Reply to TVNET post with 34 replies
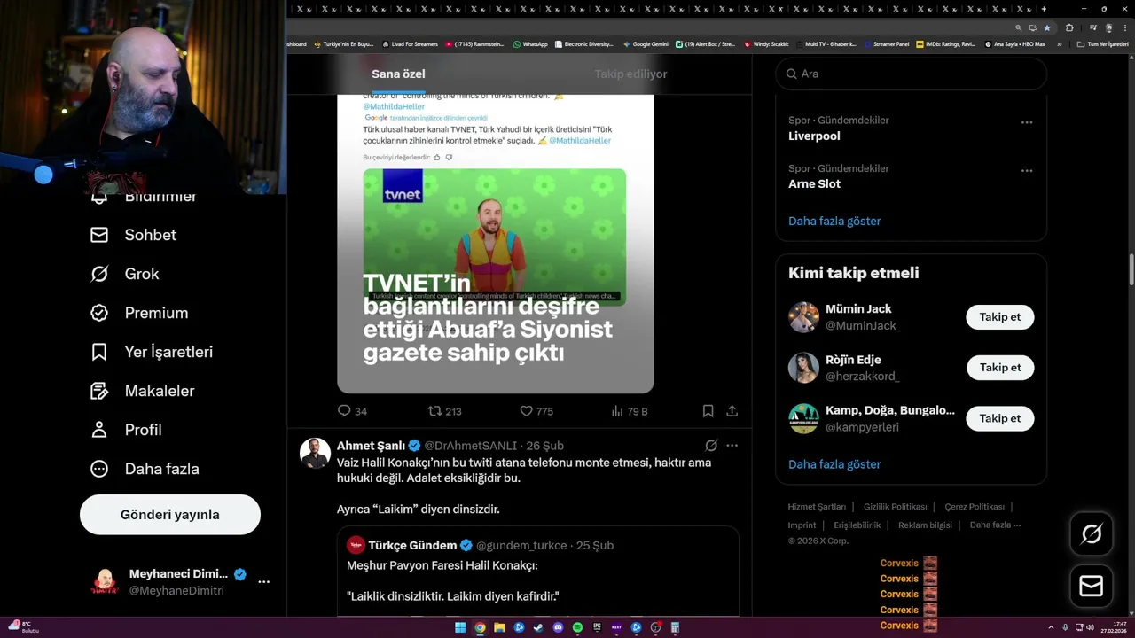The height and width of the screenshot is (638, 1135). [352, 411]
